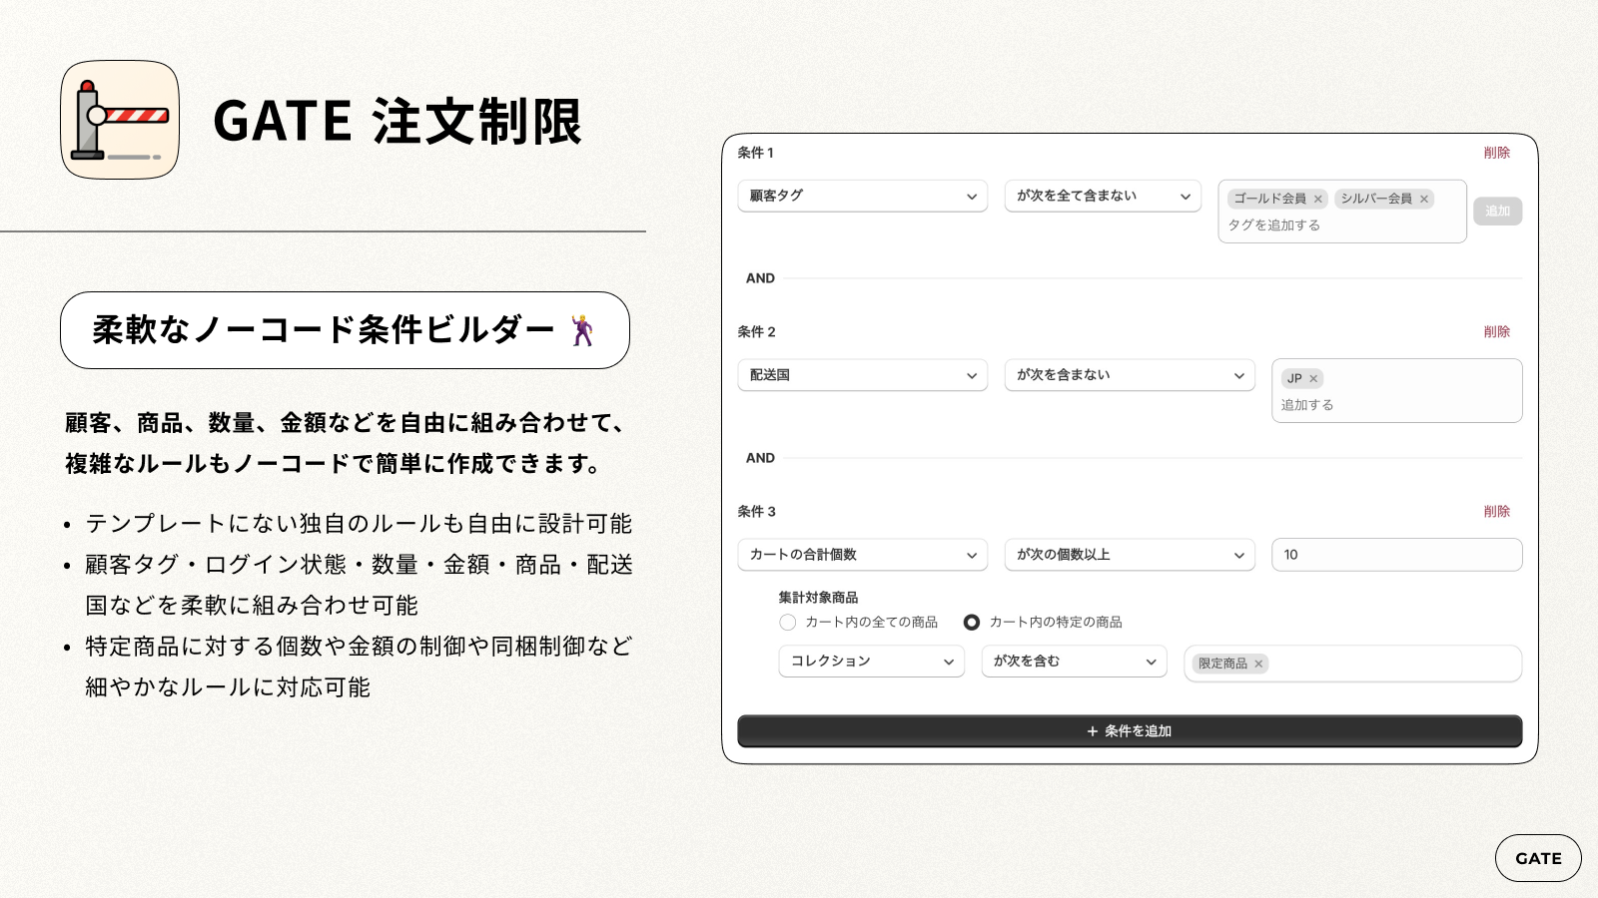The width and height of the screenshot is (1598, 898).
Task: Select カート内の全ての商品 radio option
Action: click(x=788, y=622)
